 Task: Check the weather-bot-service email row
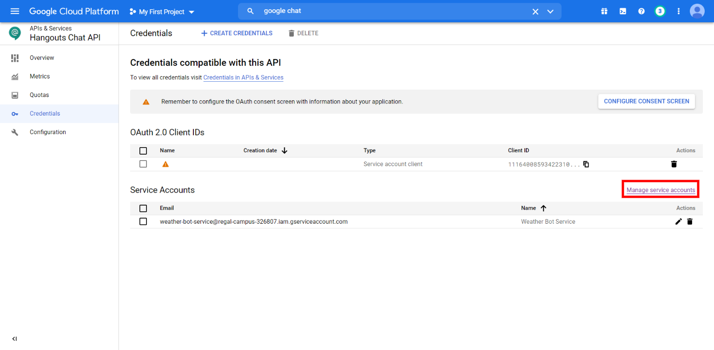[143, 221]
